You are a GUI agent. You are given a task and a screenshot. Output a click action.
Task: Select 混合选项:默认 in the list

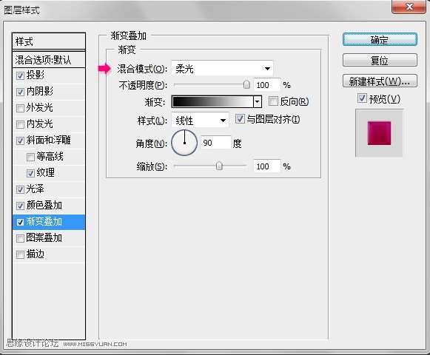[x=49, y=59]
